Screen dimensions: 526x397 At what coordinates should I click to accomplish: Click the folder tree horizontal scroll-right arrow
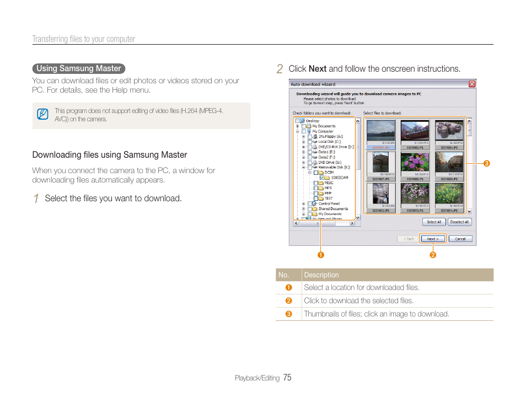(x=352, y=223)
